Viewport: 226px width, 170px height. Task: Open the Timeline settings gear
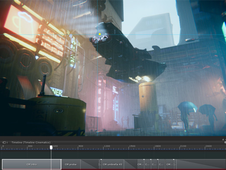coord(225,142)
